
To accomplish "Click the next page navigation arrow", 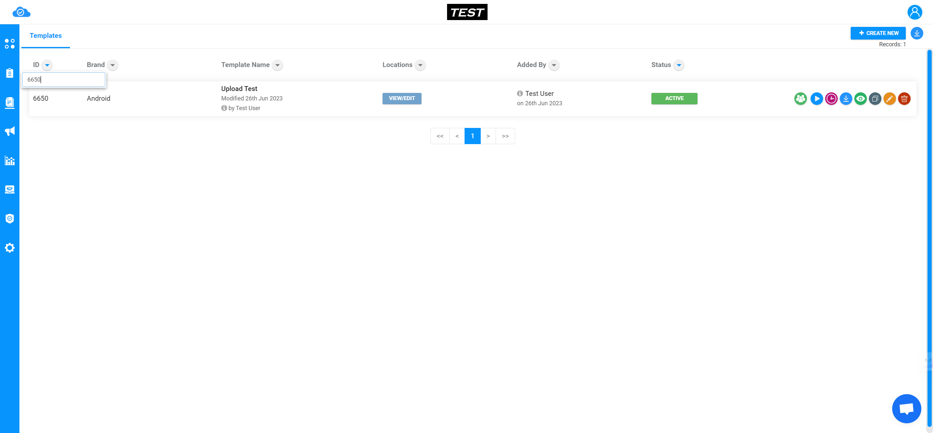I will pos(488,136).
